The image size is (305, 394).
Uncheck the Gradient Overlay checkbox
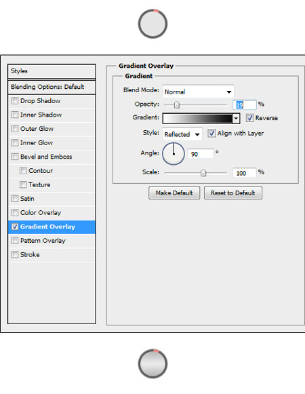(x=15, y=226)
